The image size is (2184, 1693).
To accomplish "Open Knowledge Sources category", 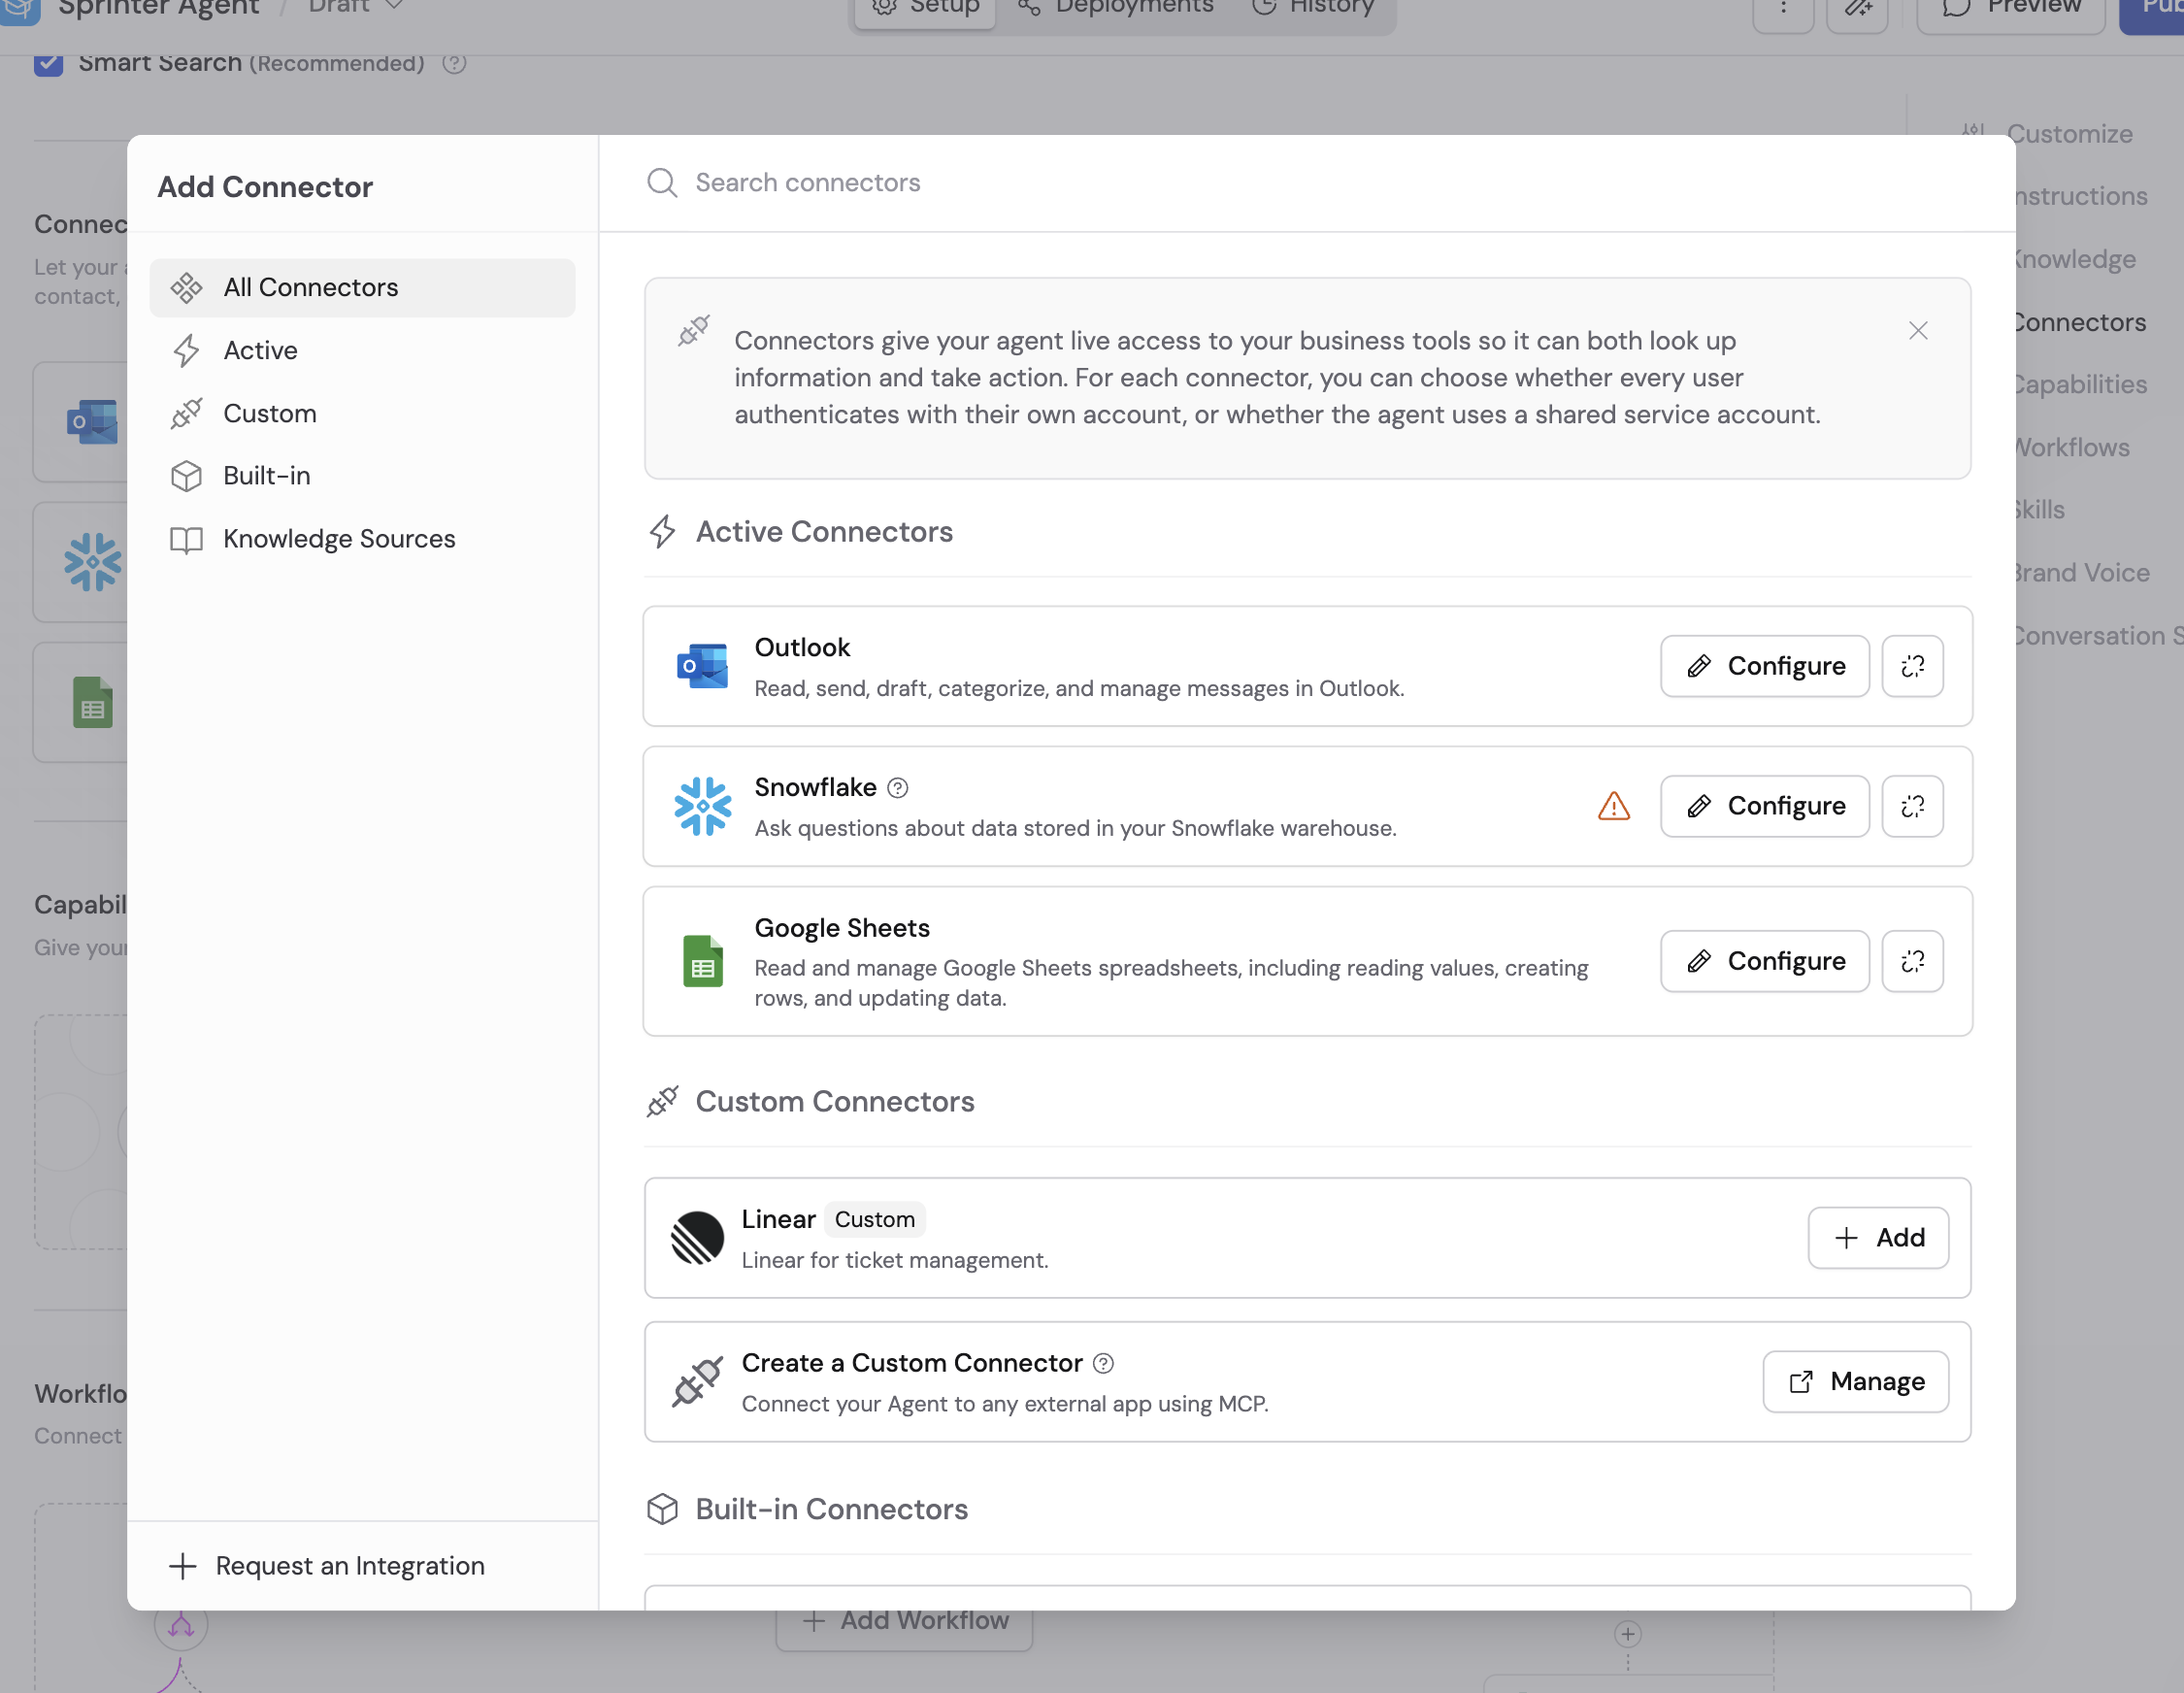I will tap(362, 539).
